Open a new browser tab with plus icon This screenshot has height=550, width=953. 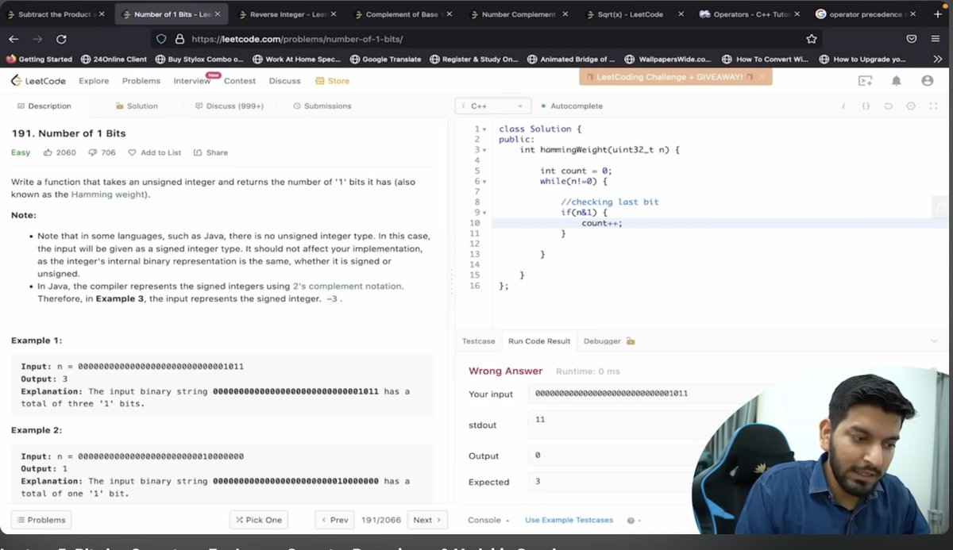click(937, 13)
